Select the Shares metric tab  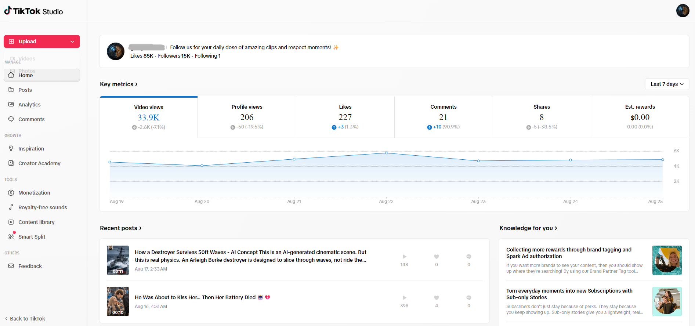pos(542,117)
